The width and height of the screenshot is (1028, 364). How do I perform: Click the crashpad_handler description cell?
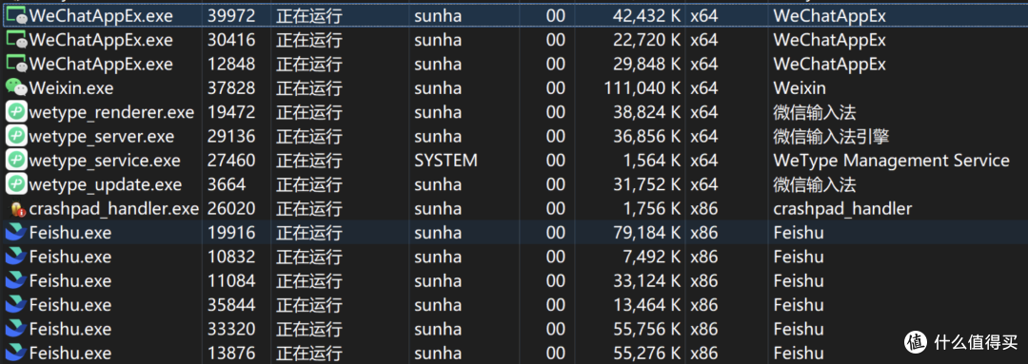[x=842, y=209]
